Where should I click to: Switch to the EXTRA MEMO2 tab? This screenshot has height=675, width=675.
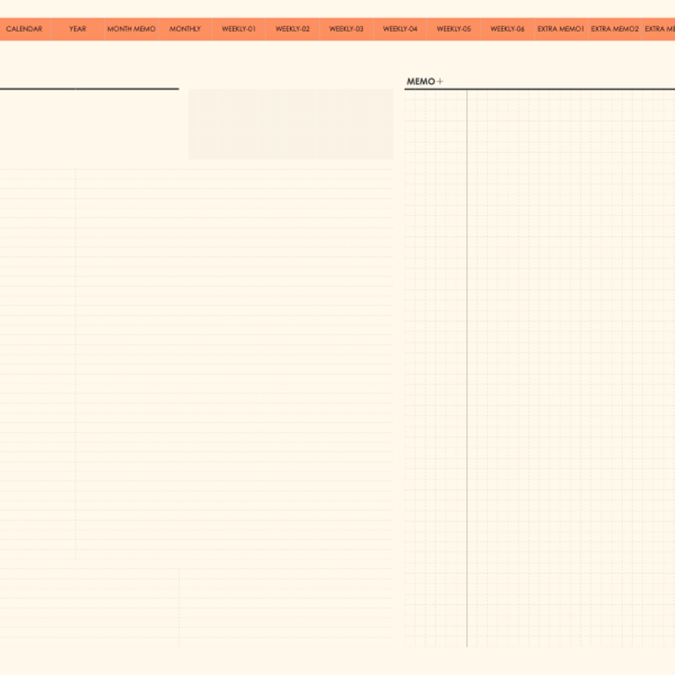(615, 29)
